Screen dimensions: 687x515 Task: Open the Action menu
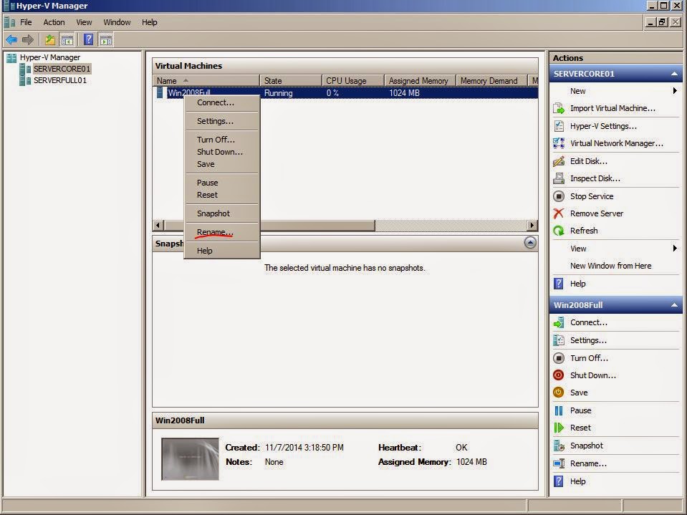54,22
